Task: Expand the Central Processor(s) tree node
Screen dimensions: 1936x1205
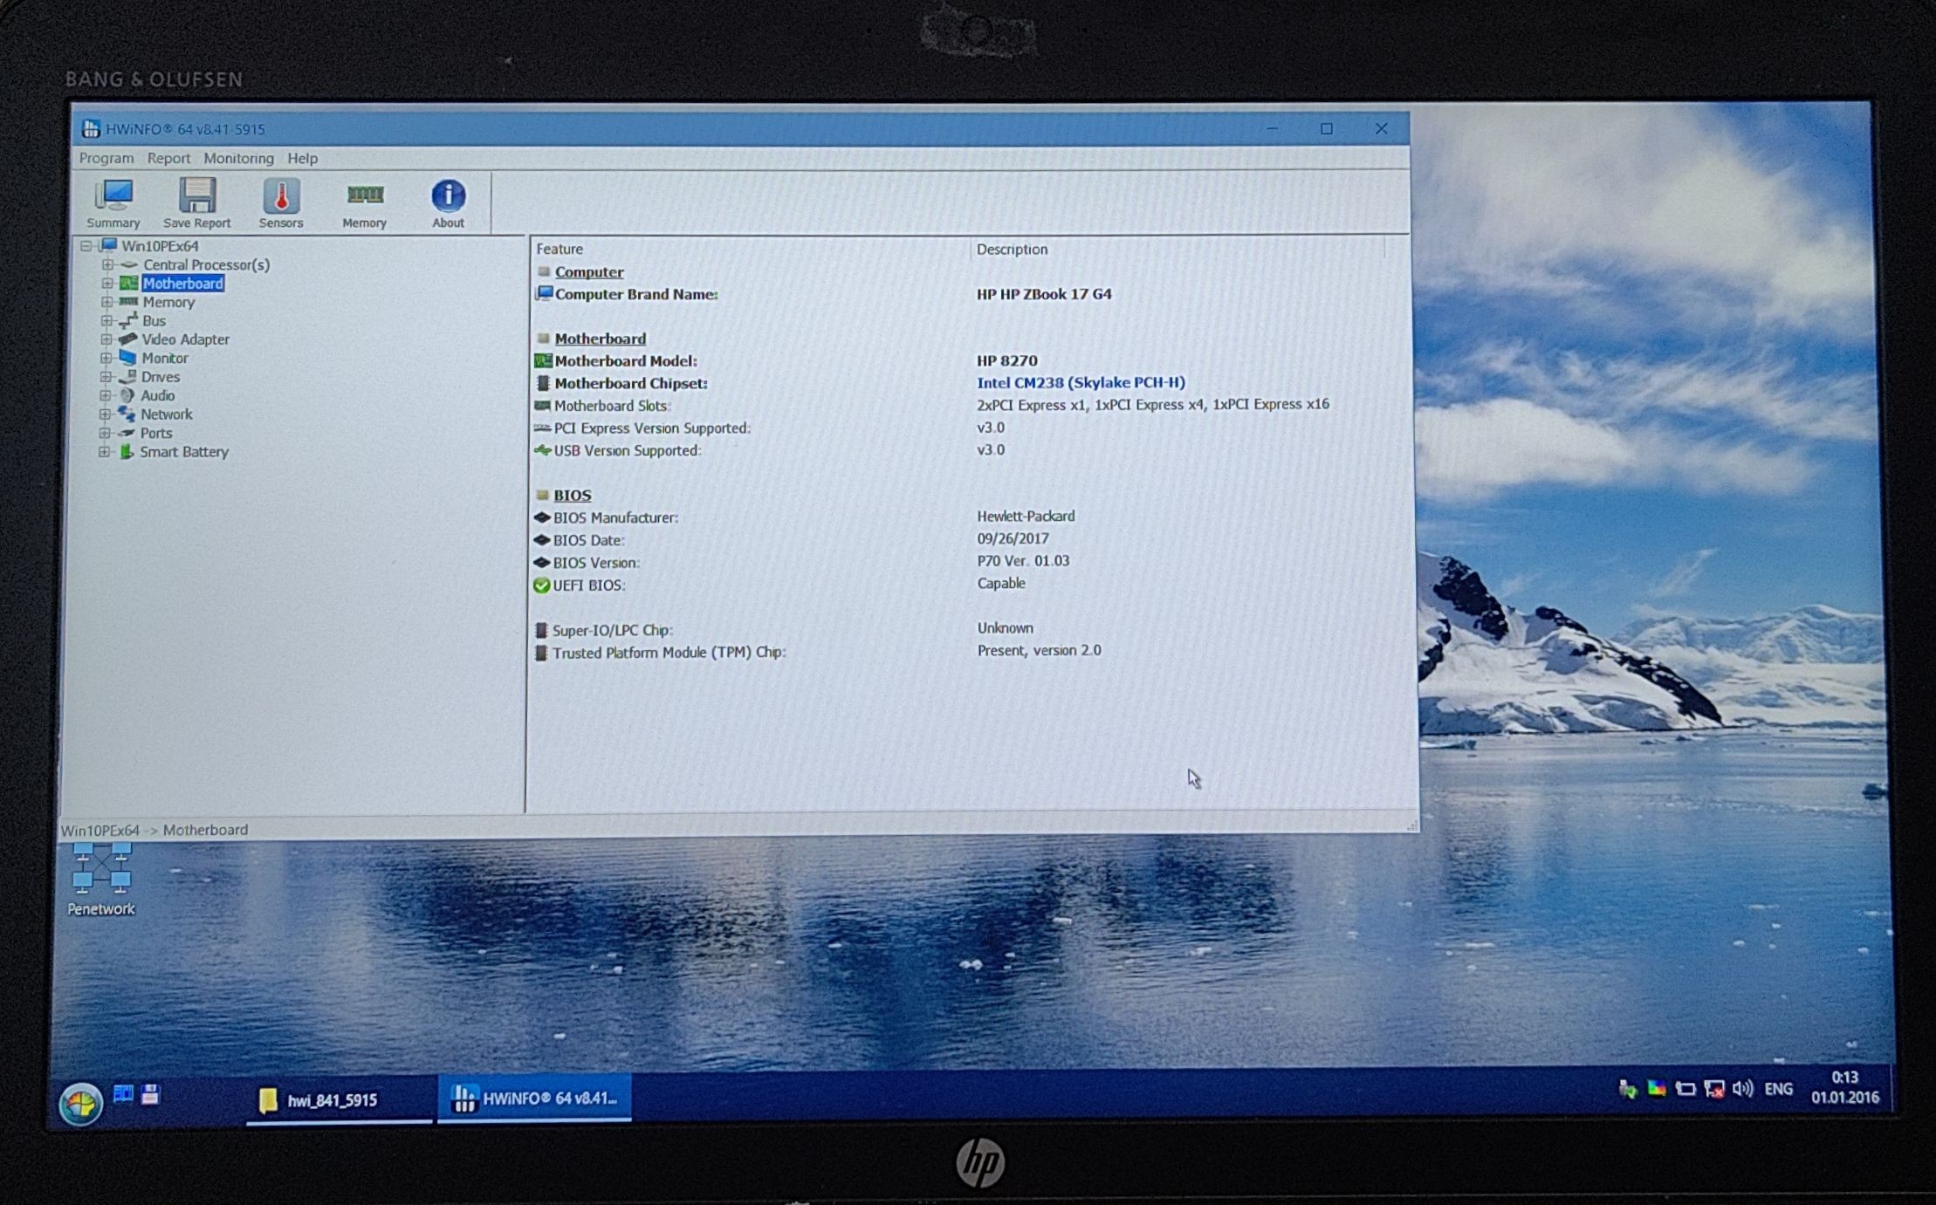Action: point(107,264)
